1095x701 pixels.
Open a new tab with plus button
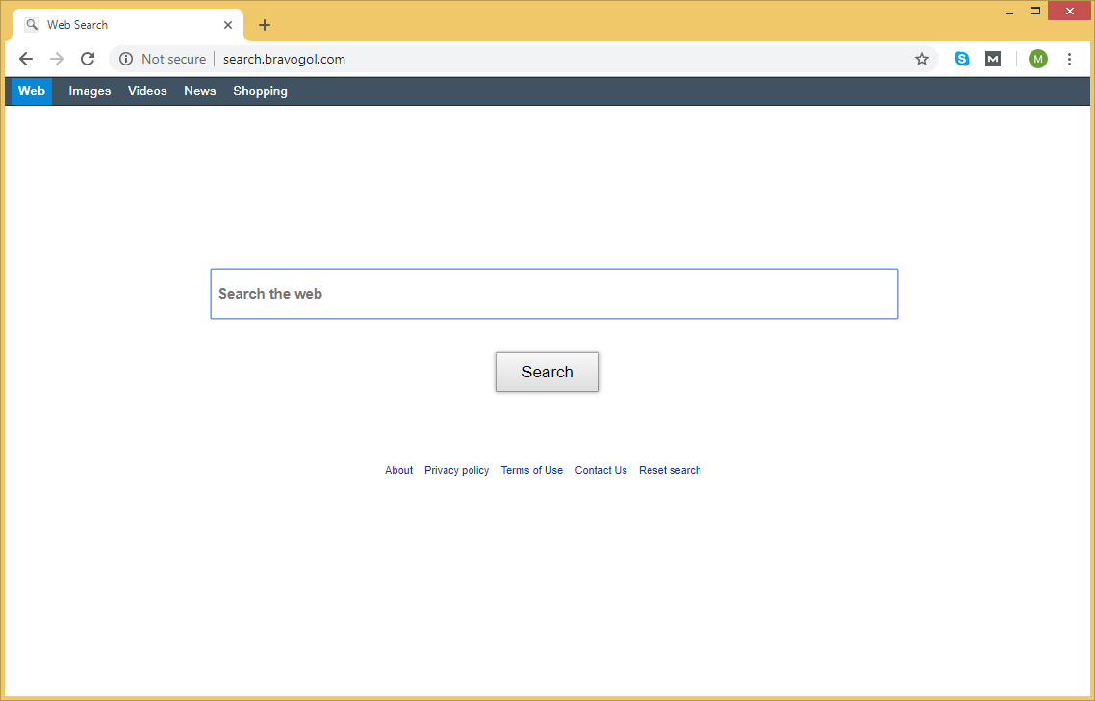pos(265,25)
